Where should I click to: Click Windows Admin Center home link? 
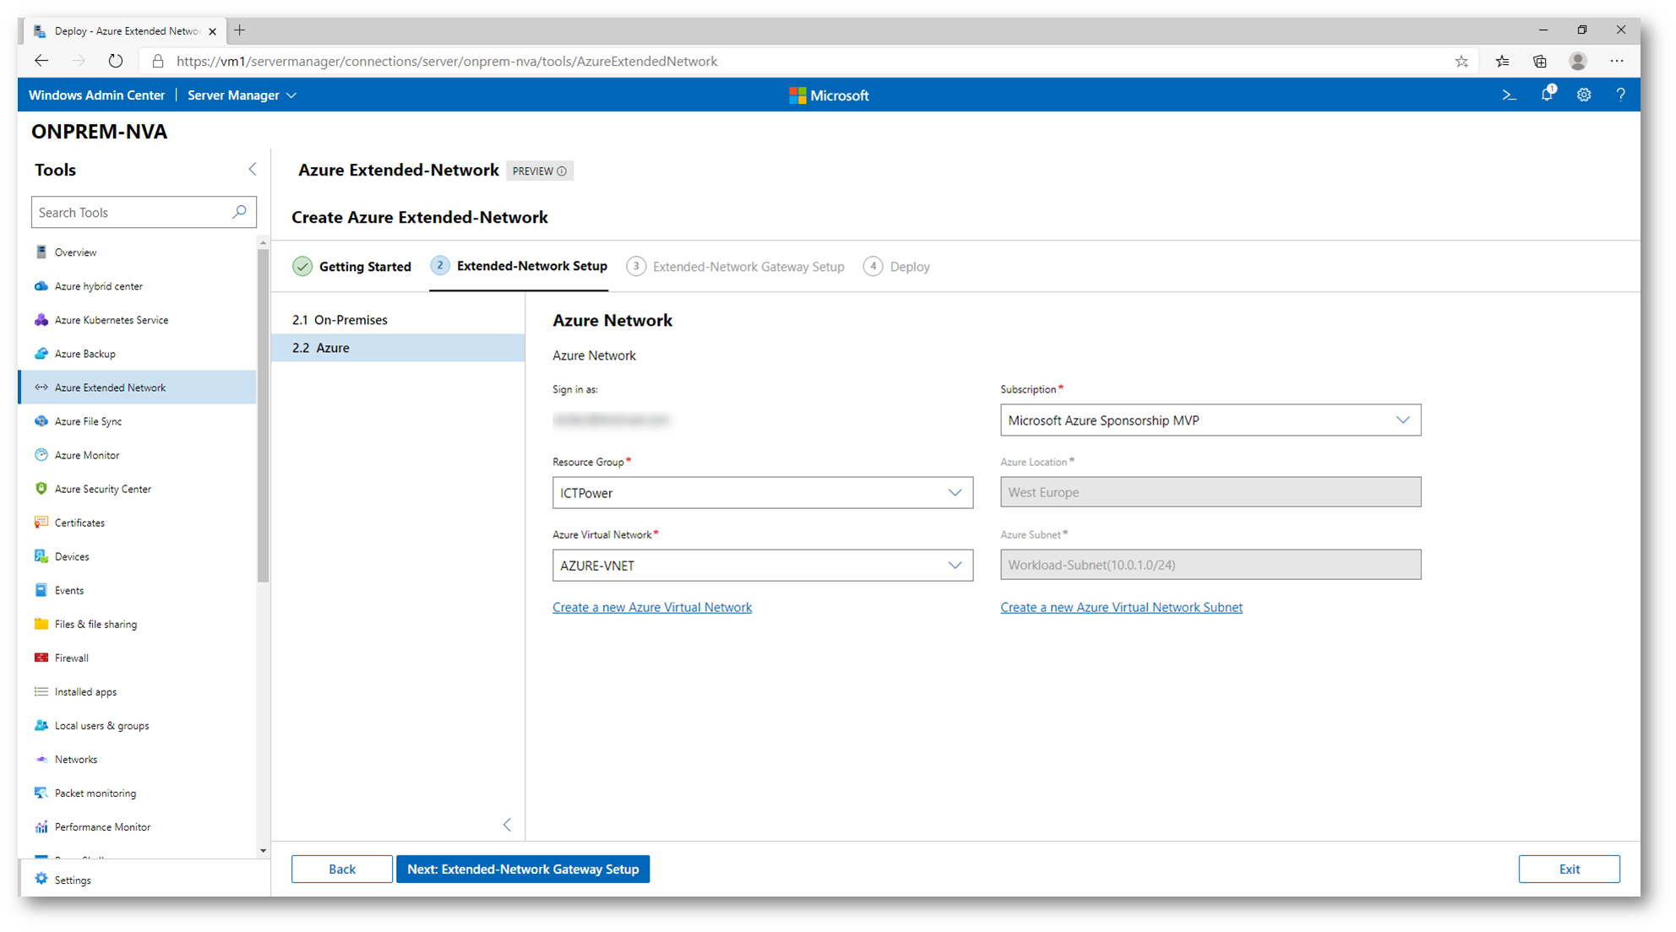(x=97, y=95)
